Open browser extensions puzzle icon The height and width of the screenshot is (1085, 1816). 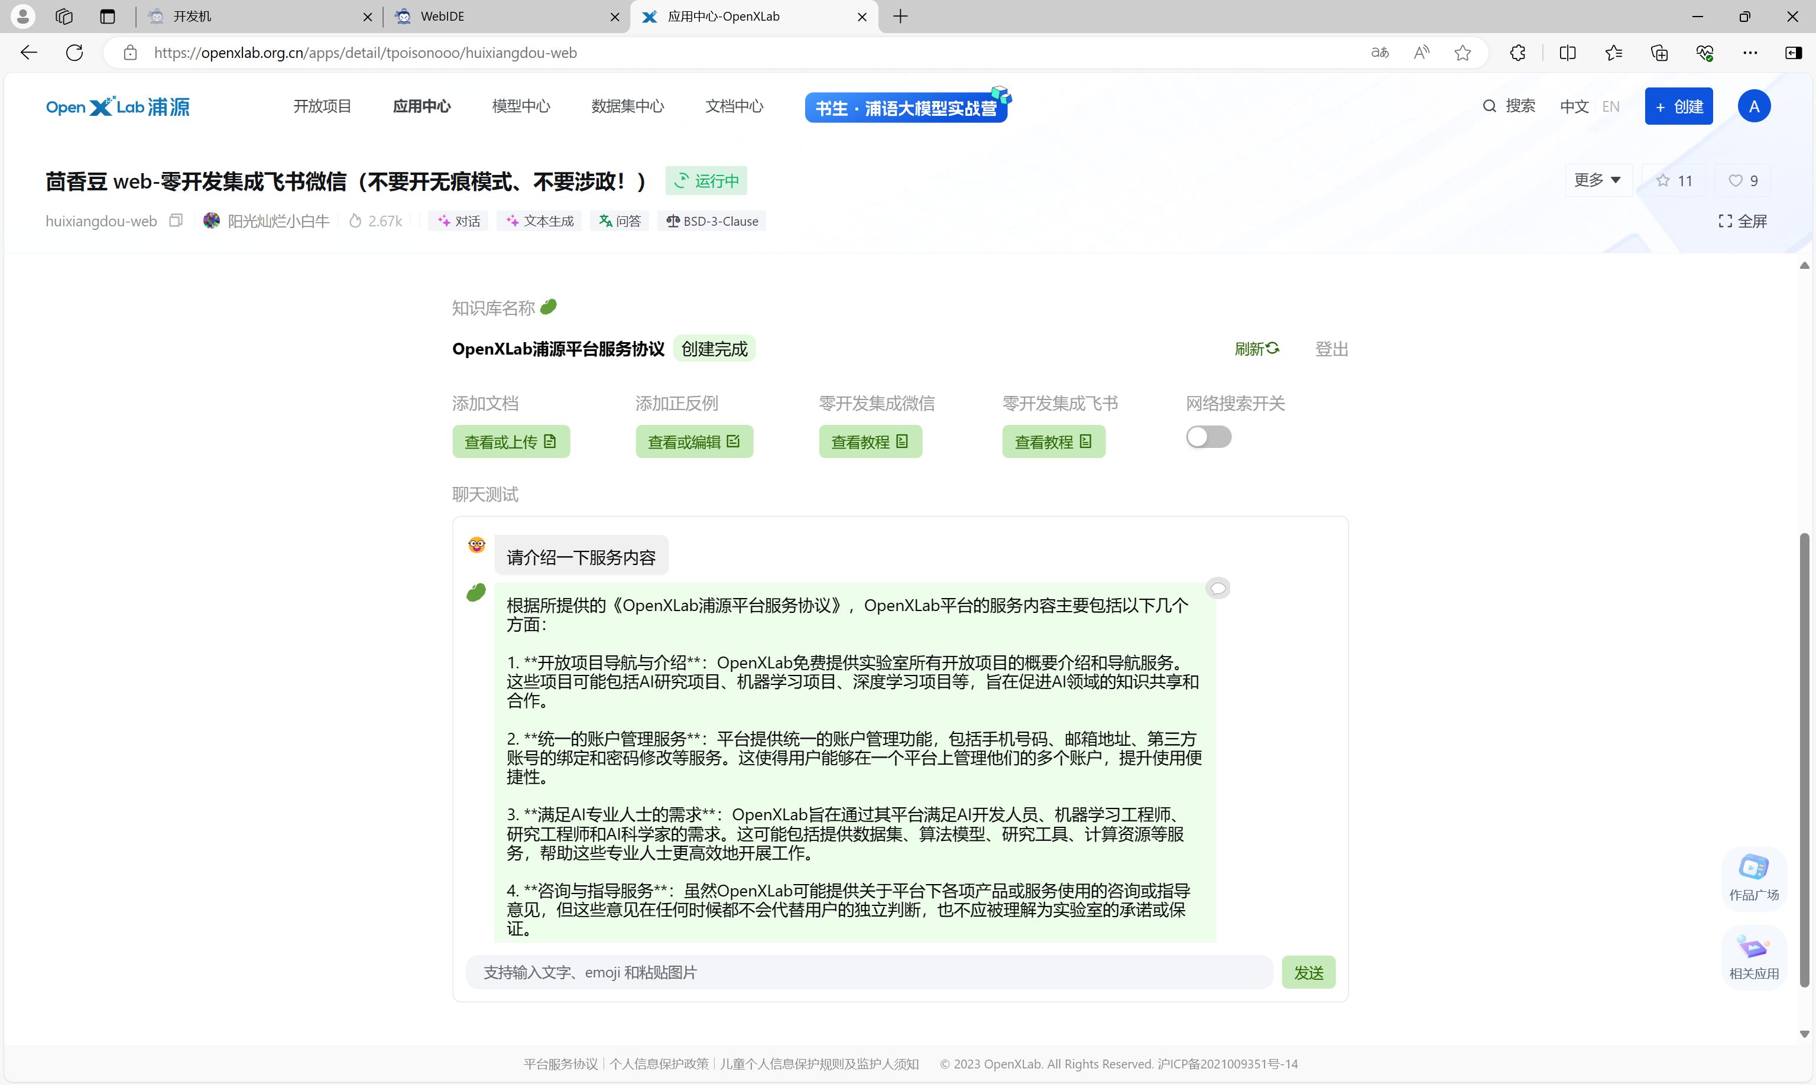[x=1517, y=53]
